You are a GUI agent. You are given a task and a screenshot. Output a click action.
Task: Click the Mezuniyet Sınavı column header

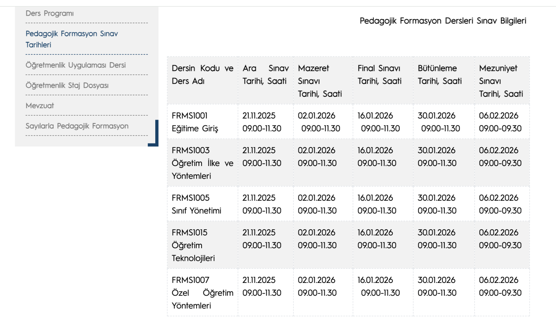point(501,81)
